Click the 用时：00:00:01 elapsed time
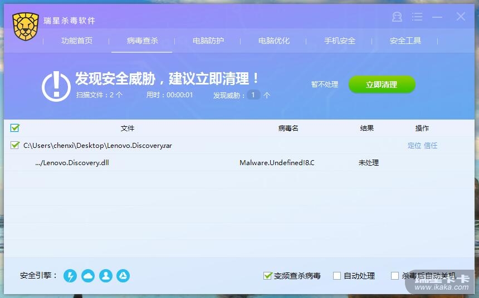The image size is (479, 298). point(169,95)
